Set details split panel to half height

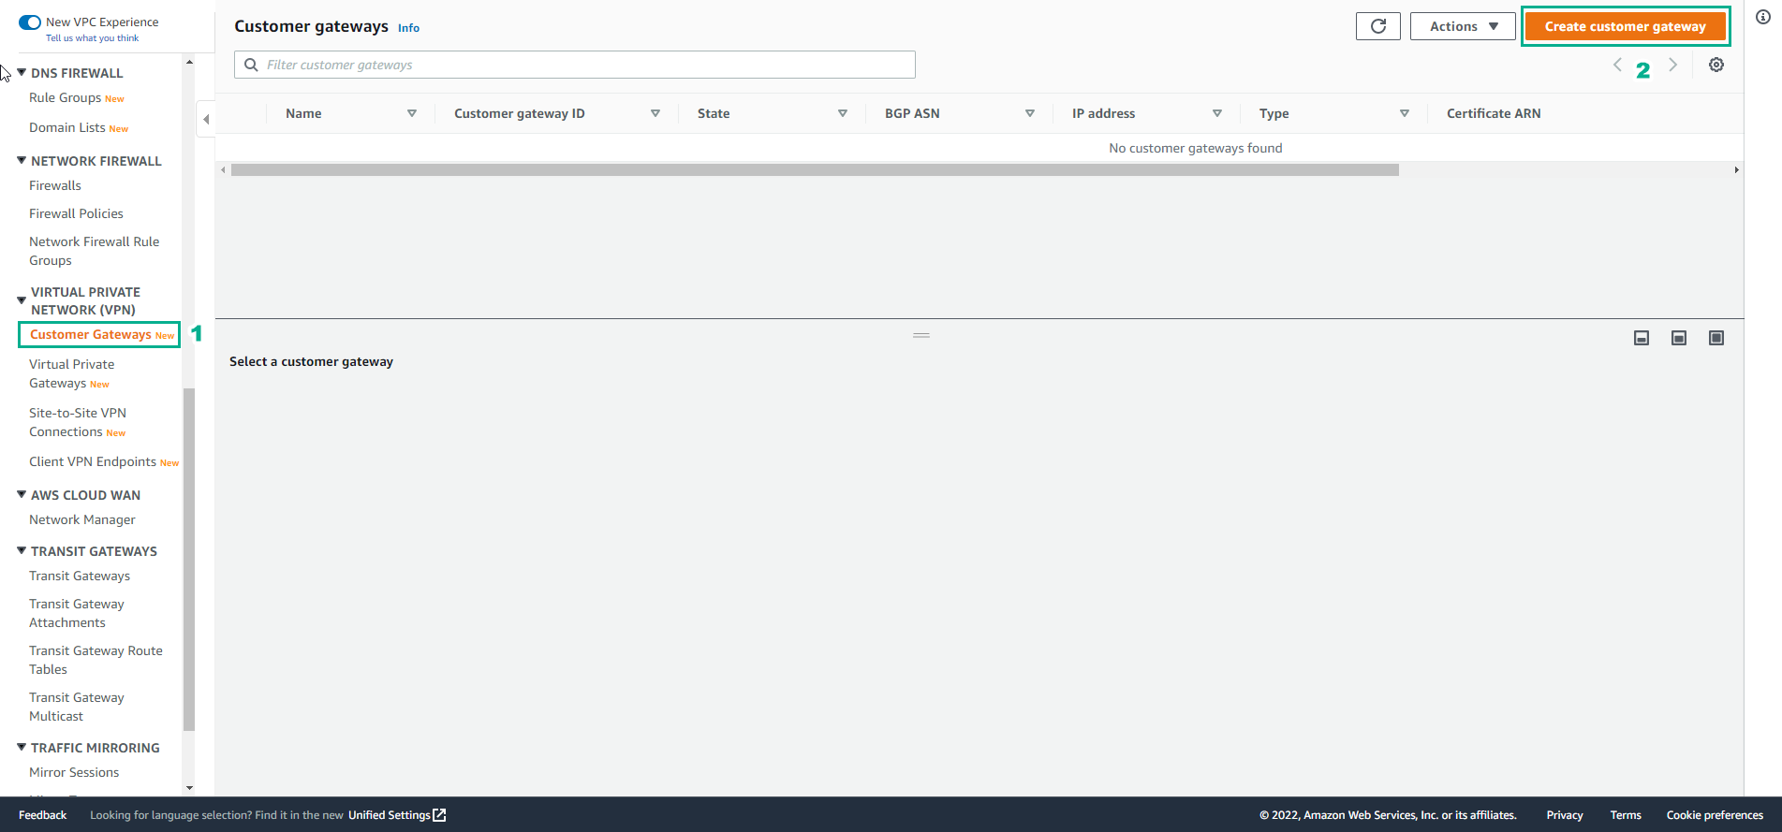click(x=1679, y=338)
